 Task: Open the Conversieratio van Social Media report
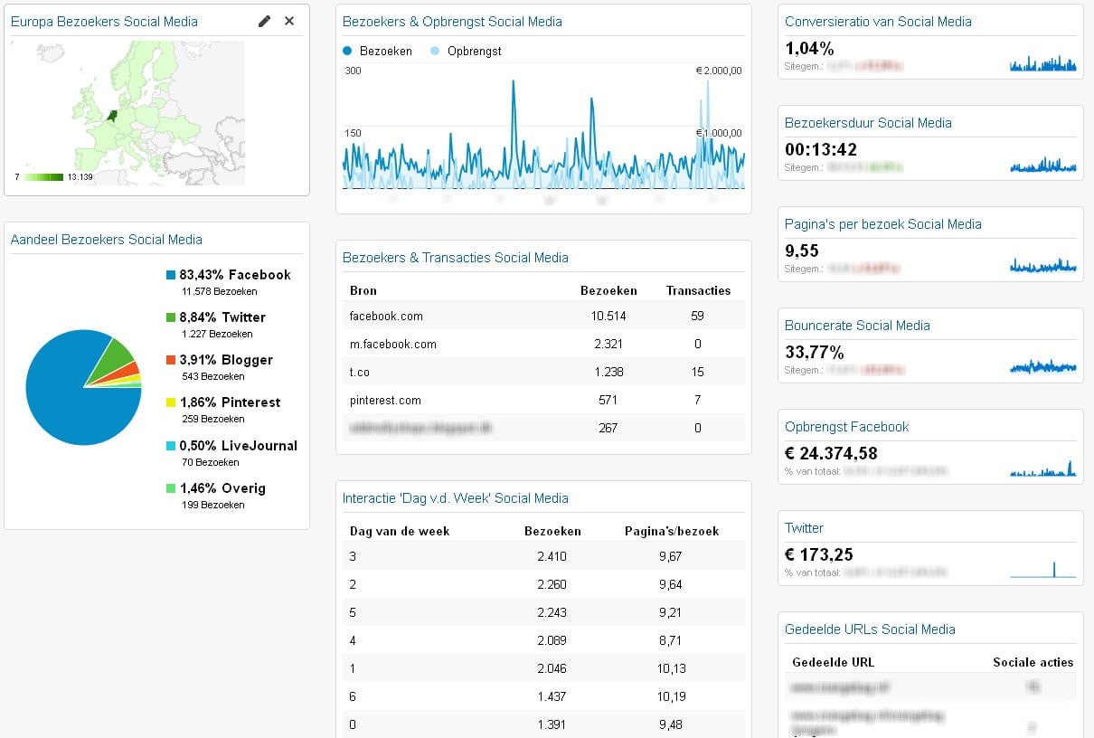pos(876,21)
